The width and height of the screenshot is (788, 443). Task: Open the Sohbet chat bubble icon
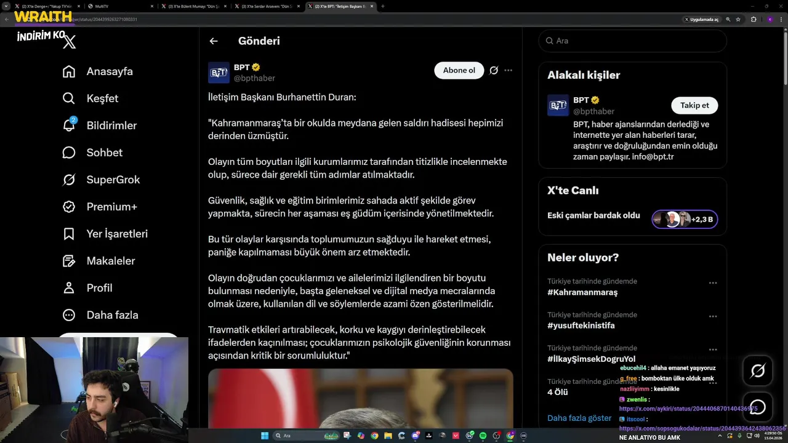pyautogui.click(x=69, y=153)
